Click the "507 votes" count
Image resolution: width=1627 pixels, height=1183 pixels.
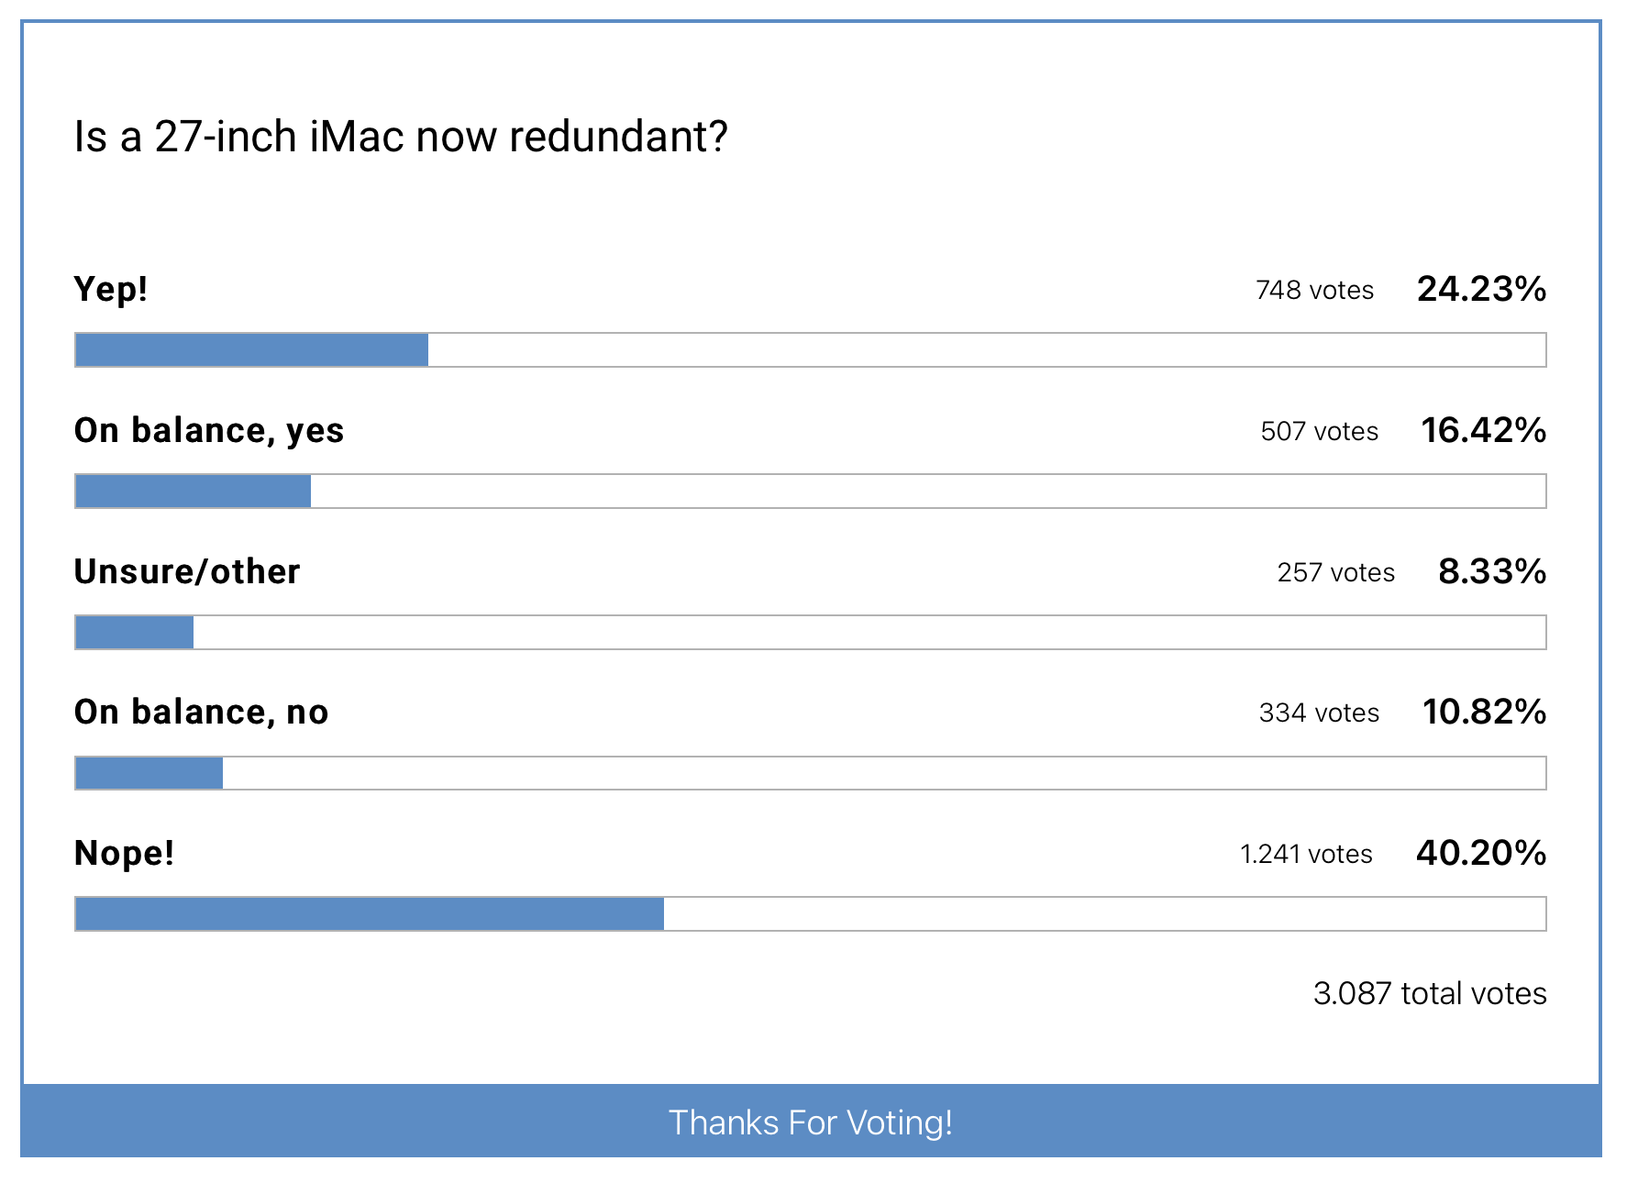point(1319,432)
